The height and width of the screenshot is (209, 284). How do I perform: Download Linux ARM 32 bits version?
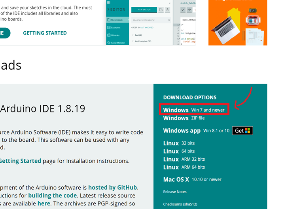pos(184,159)
